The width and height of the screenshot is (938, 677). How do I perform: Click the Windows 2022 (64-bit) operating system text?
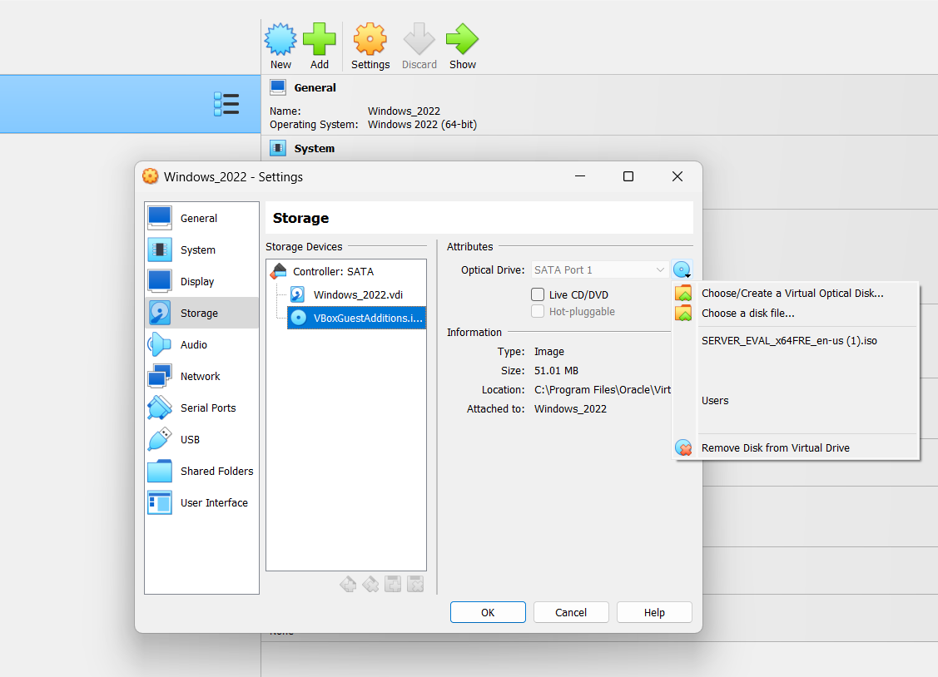(422, 124)
